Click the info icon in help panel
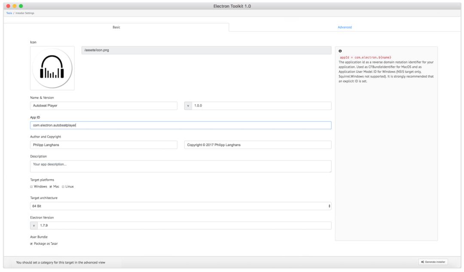This screenshot has height=272, width=464. pyautogui.click(x=340, y=51)
